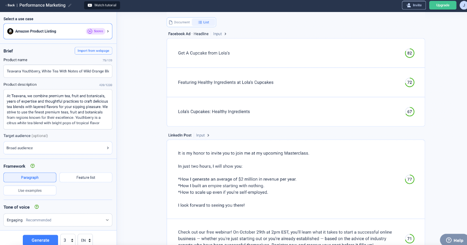Switch to Document view tab
The height and width of the screenshot is (245, 467).
tap(179, 22)
